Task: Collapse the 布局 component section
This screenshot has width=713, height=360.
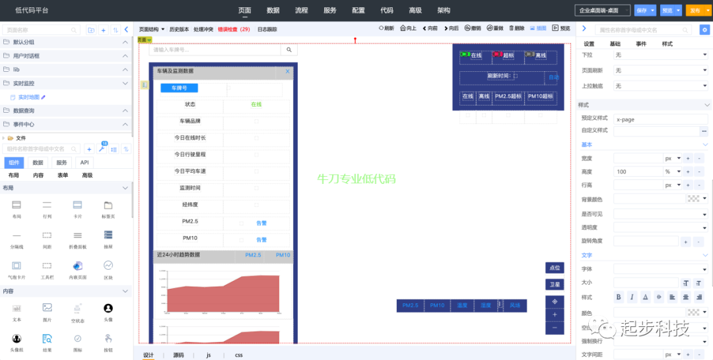Action: click(125, 187)
